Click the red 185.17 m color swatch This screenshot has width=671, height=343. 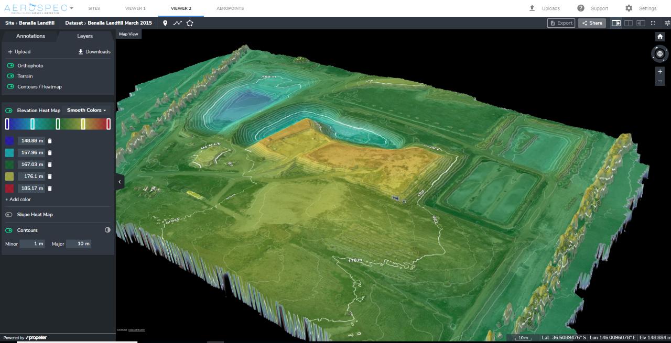[10, 189]
